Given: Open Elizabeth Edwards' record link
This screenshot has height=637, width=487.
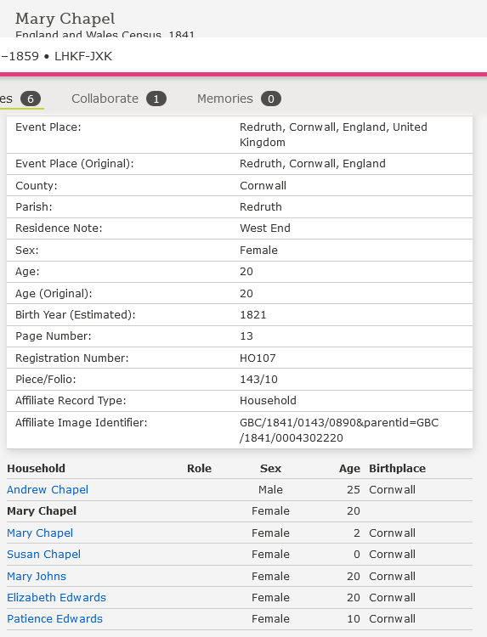Looking at the screenshot, I should click(56, 598).
